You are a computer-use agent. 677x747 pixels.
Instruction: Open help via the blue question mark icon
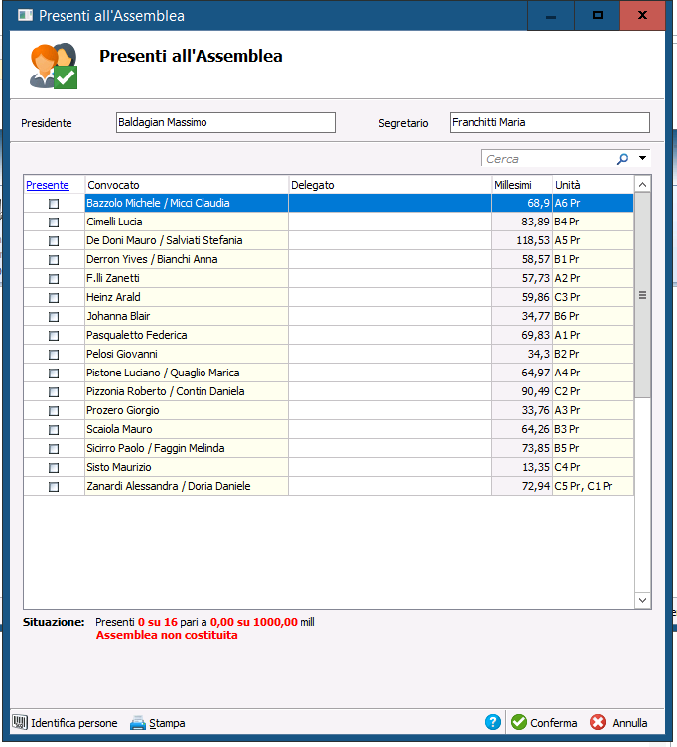(x=493, y=722)
